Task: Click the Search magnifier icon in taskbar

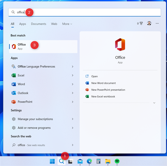Action: (x=62, y=161)
